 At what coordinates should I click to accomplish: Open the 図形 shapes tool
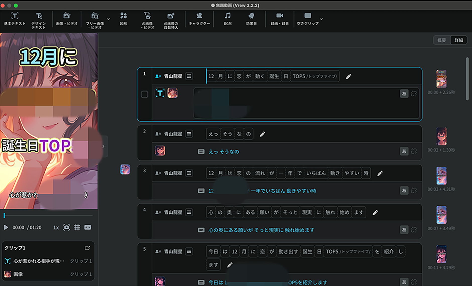(123, 19)
